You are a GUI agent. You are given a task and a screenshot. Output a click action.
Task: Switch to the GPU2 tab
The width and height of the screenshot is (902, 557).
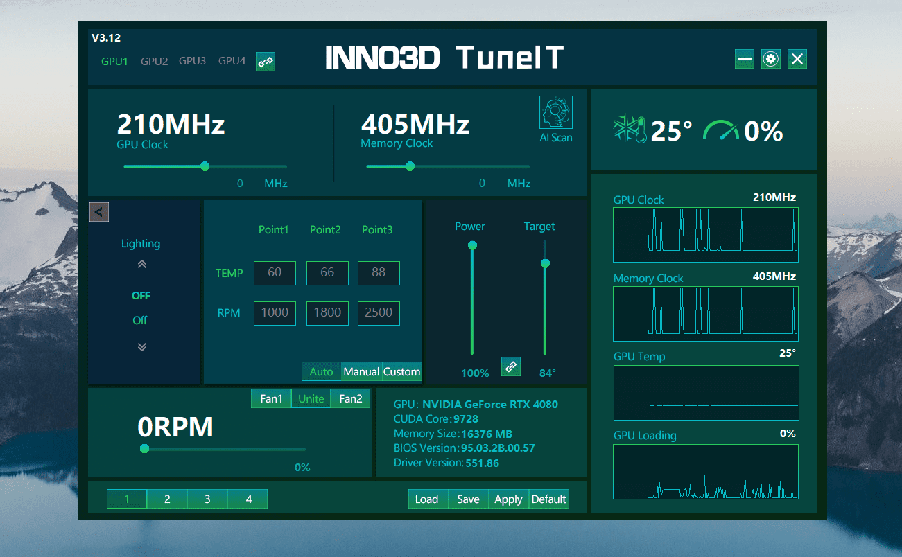(x=154, y=61)
